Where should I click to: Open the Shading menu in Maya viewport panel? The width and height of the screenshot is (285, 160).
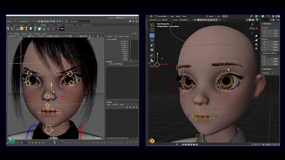[17, 34]
